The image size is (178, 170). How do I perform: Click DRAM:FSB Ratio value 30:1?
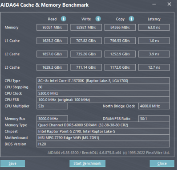[x=154, y=119]
